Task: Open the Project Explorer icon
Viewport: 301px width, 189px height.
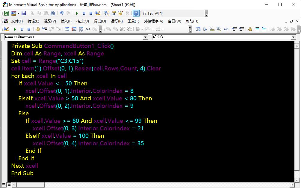Action: click(x=106, y=13)
